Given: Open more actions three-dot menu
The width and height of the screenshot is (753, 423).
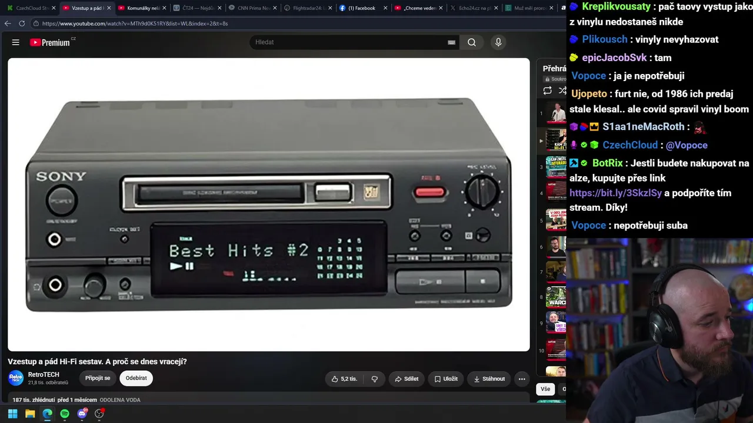Looking at the screenshot, I should pos(522,379).
